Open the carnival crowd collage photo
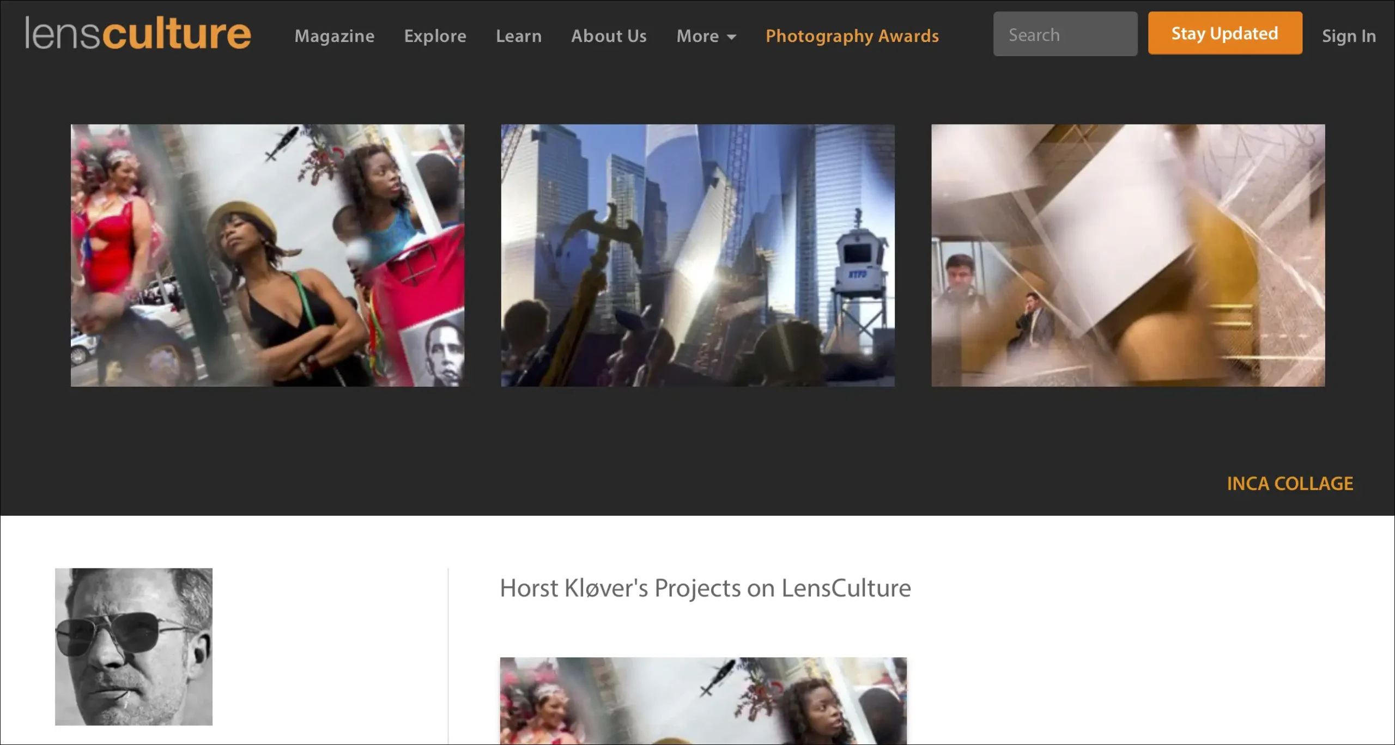This screenshot has width=1395, height=745. point(267,255)
